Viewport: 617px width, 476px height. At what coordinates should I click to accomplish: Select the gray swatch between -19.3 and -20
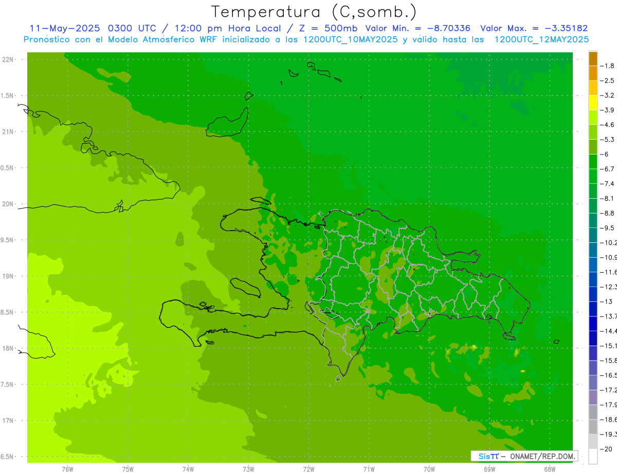point(593,442)
